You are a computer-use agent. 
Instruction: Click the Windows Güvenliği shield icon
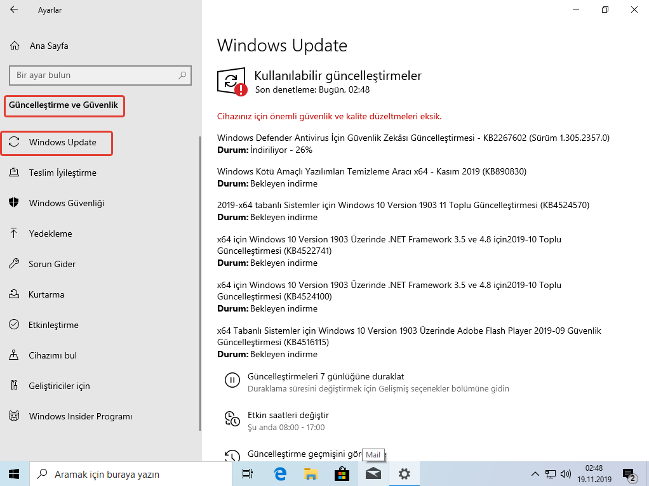pos(14,203)
